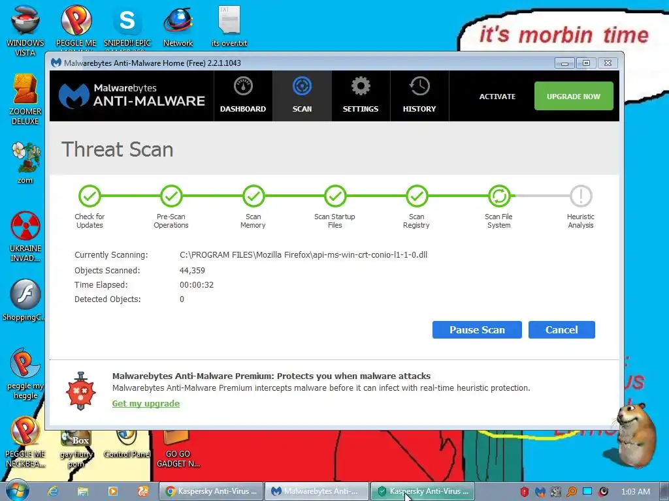Viewport: 669px width, 501px height.
Task: Click the Objects Scanned value 44,359
Action: (192, 271)
